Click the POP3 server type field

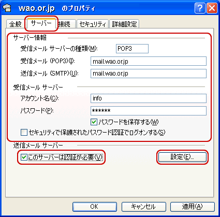[132, 49]
